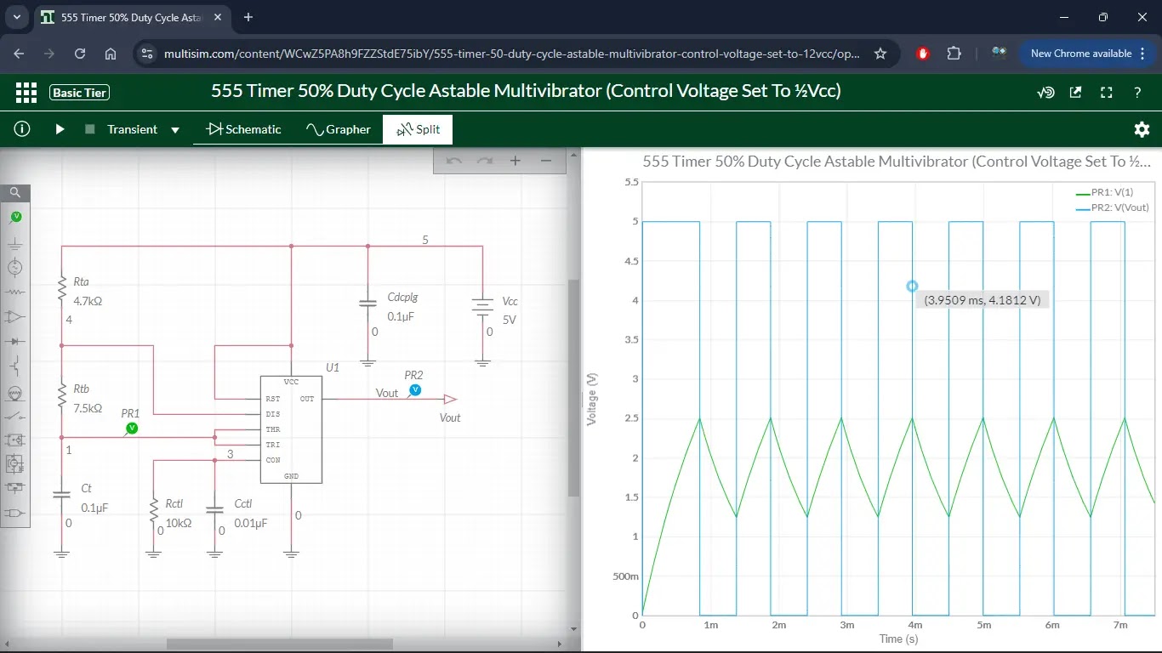Open the diodes component category
The height and width of the screenshot is (653, 1162).
pyautogui.click(x=15, y=340)
